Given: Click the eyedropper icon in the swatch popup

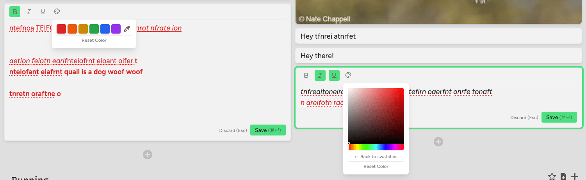Looking at the screenshot, I should point(127,29).
